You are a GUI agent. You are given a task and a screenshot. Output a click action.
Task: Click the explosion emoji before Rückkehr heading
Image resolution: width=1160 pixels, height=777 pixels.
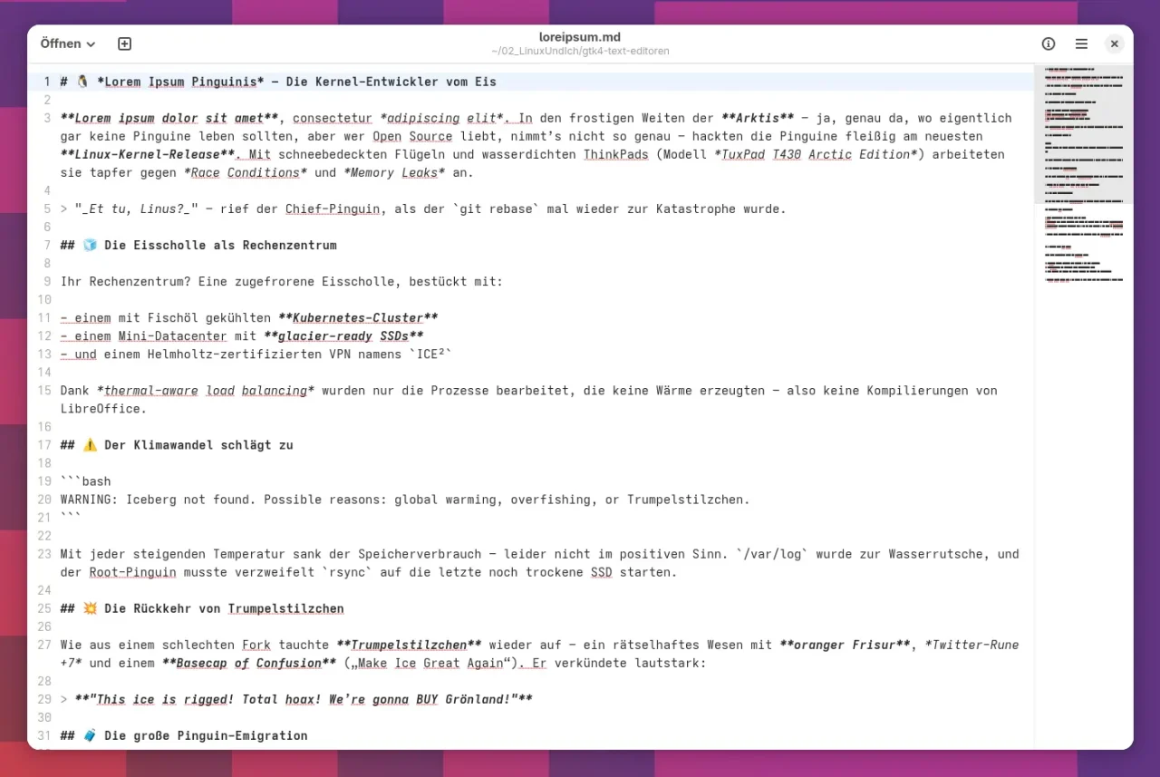[x=90, y=608]
